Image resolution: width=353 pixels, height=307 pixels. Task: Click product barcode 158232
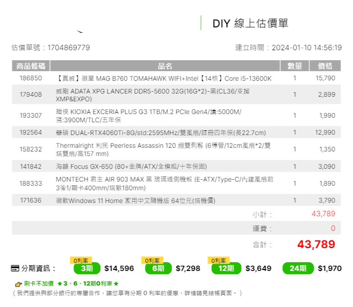point(31,149)
